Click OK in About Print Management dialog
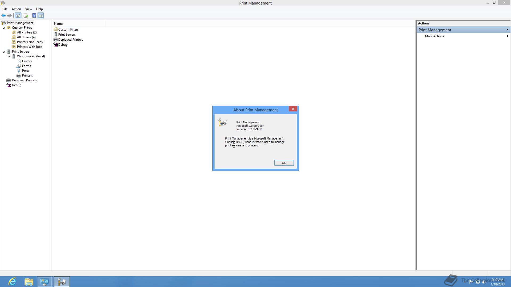Viewport: 511px width, 287px height. click(x=284, y=163)
